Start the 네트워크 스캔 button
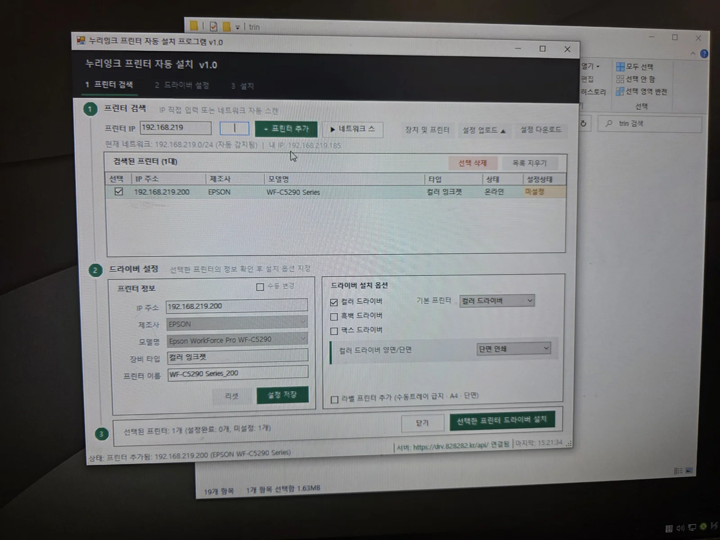Image resolution: width=720 pixels, height=540 pixels. coord(352,129)
